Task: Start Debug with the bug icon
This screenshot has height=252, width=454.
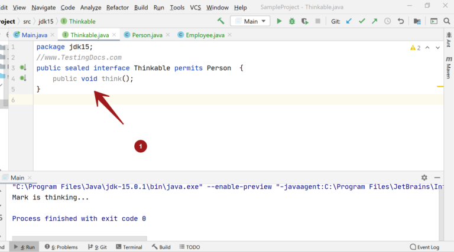Action: tap(292, 21)
